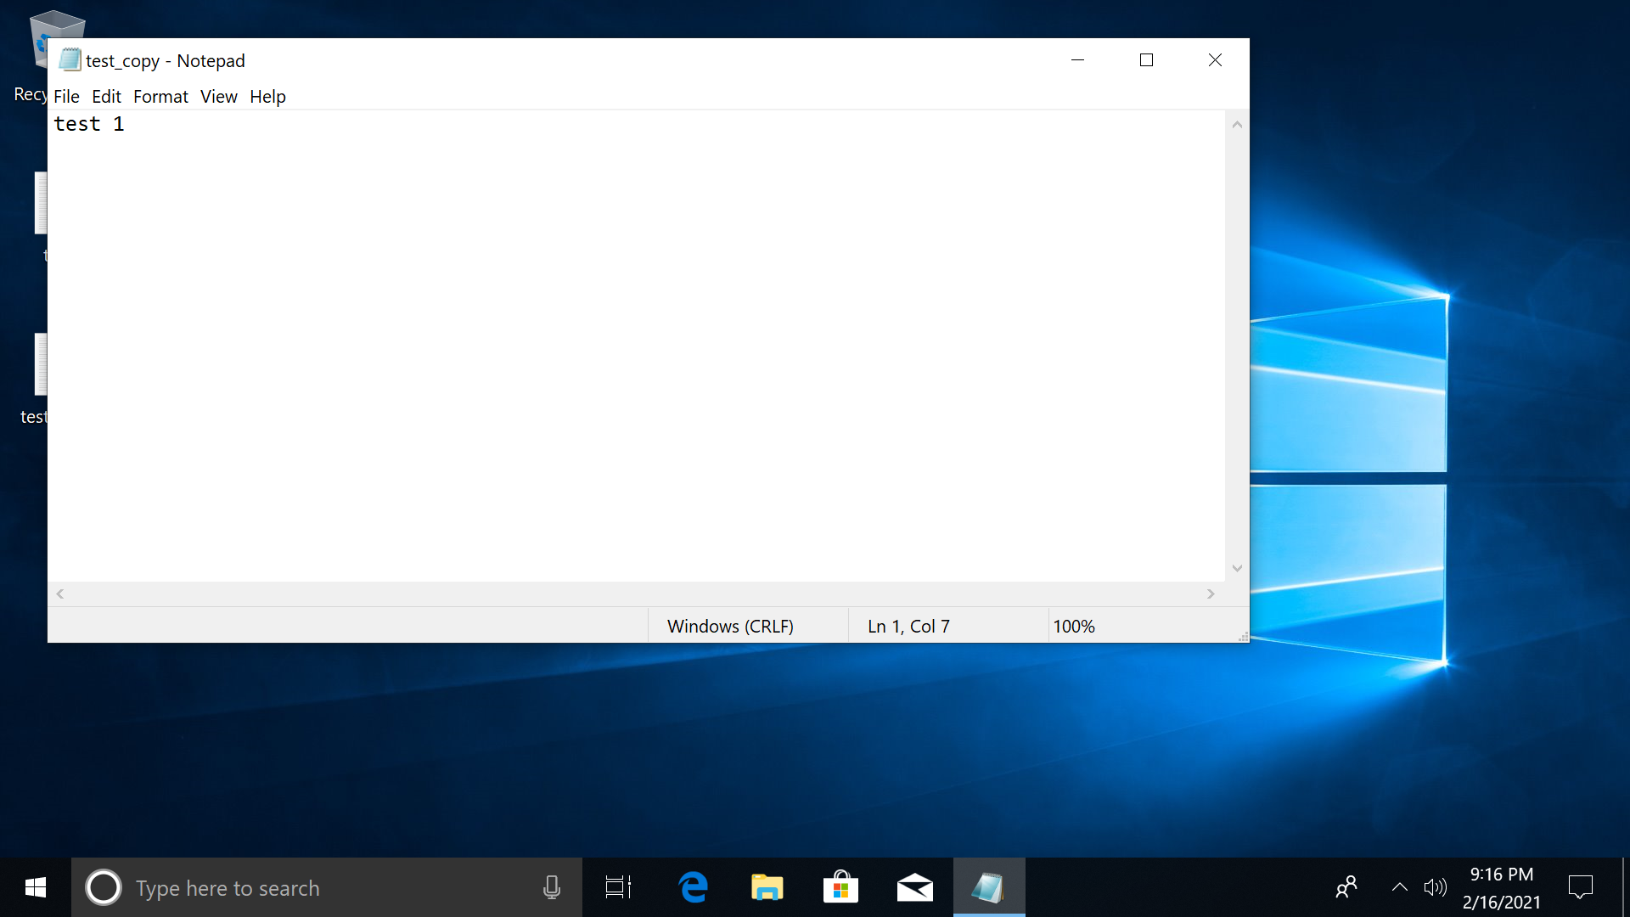The width and height of the screenshot is (1630, 917).
Task: Launch File Explorer from the taskbar
Action: [x=767, y=886]
